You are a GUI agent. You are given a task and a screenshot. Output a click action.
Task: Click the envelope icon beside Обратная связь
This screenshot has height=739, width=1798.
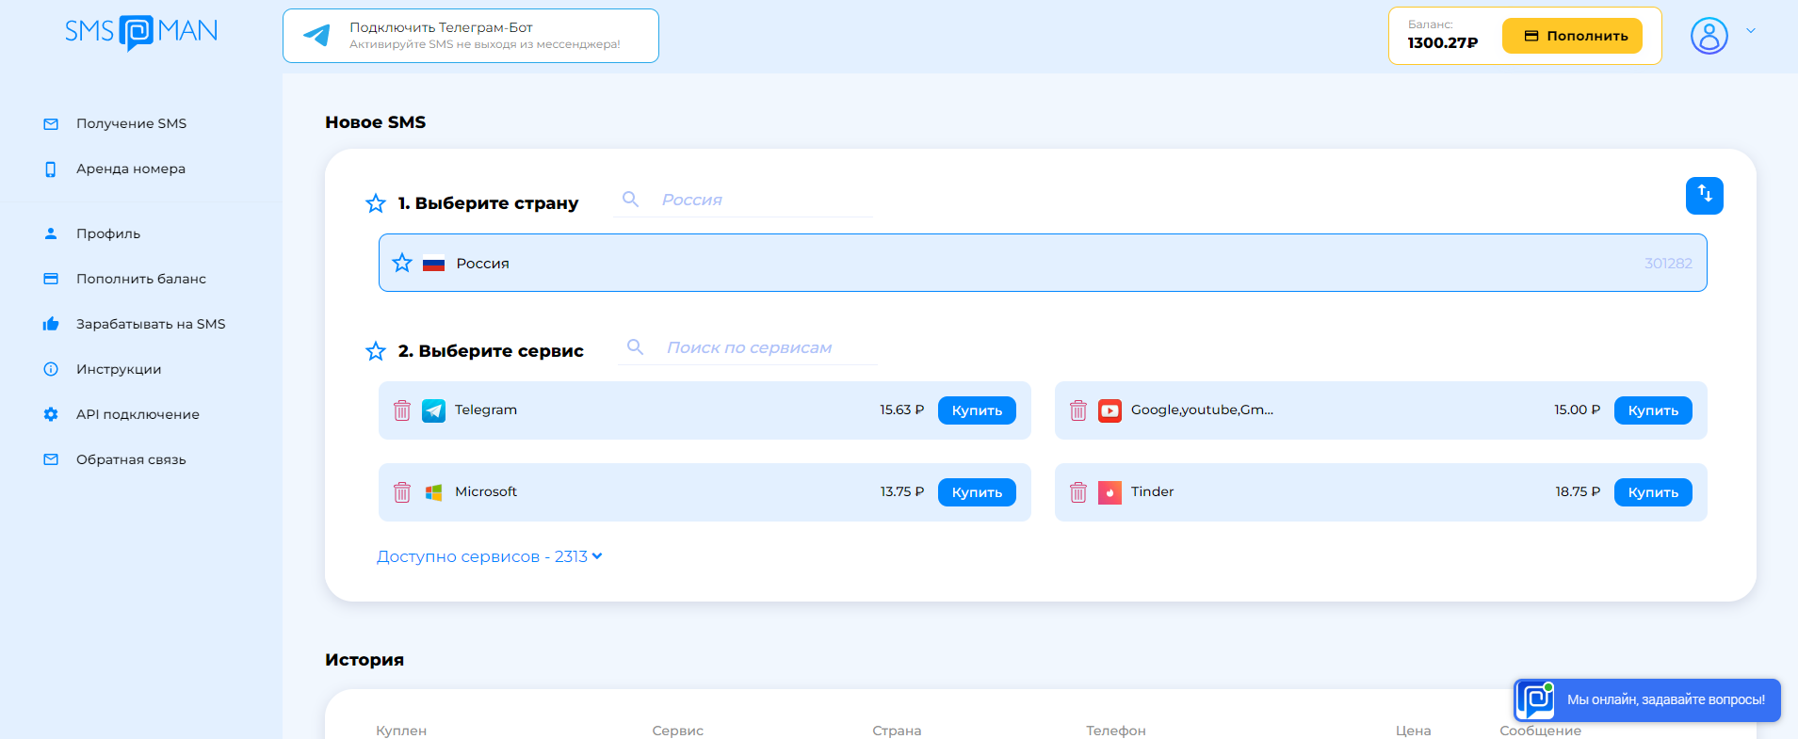(51, 459)
